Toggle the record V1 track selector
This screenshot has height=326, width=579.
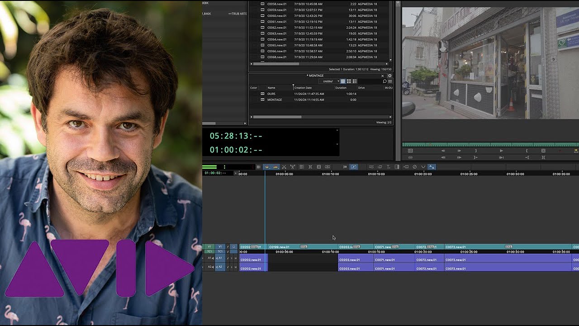(x=220, y=247)
